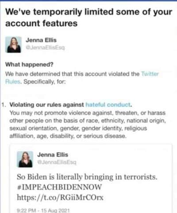Select the Jenna Ellis name in the quoted tweet

click(53, 155)
